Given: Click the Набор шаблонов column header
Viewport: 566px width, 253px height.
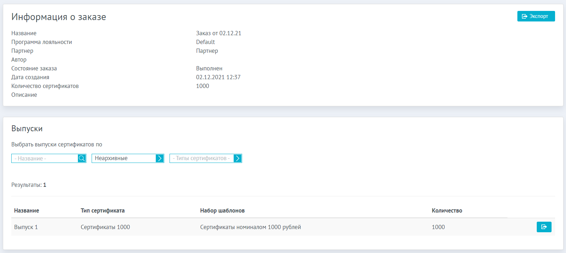Looking at the screenshot, I should click(x=222, y=210).
